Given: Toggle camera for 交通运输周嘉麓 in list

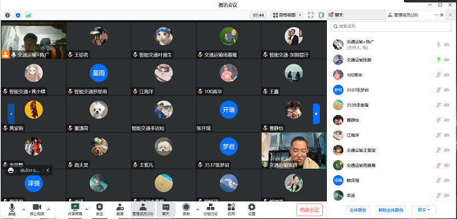Looking at the screenshot, I should point(447,165).
